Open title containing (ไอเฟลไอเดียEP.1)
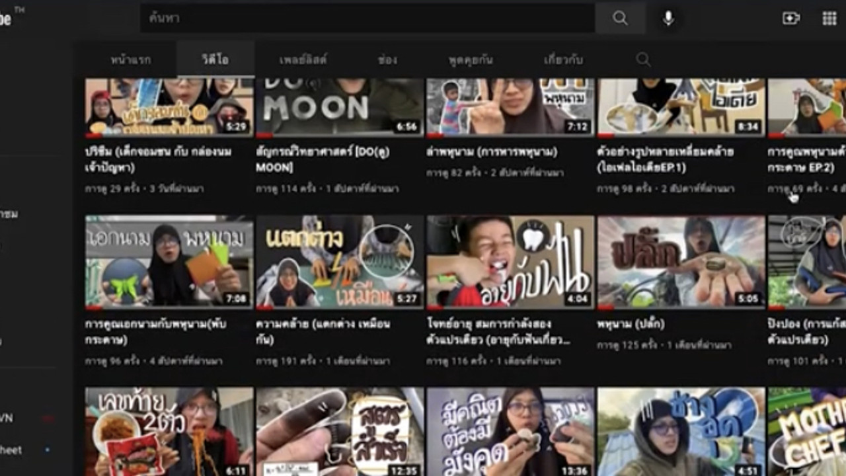The height and width of the screenshot is (476, 846). [x=666, y=159]
